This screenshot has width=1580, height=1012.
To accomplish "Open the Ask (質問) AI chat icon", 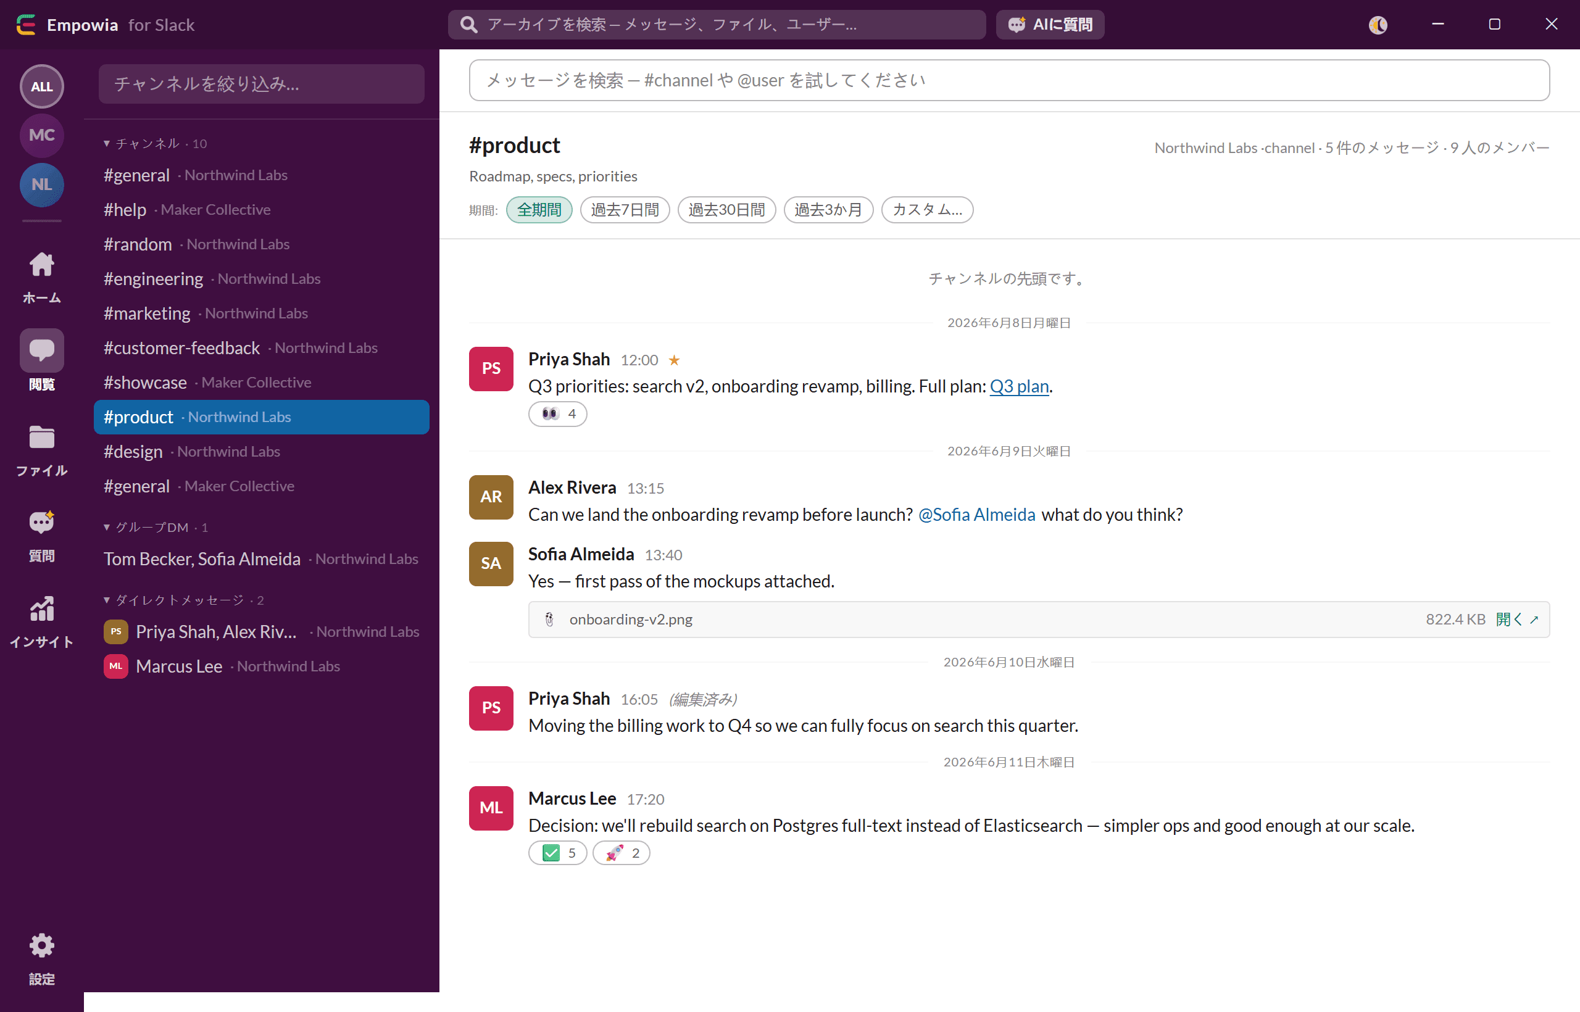I will click(x=41, y=523).
